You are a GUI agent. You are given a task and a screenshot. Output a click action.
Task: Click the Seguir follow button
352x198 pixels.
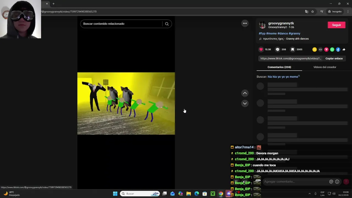click(336, 25)
